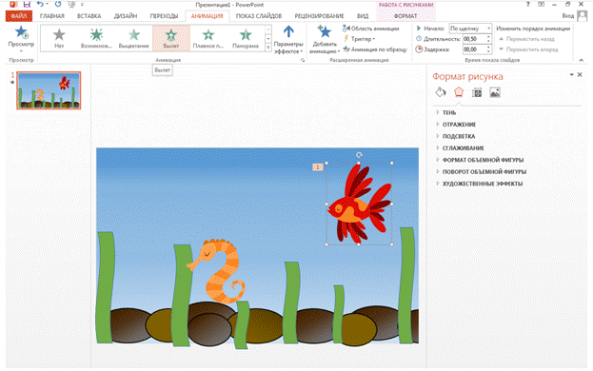Select the orange seahorse image on slide
Viewport: 593px width, 371px height.
[217, 270]
